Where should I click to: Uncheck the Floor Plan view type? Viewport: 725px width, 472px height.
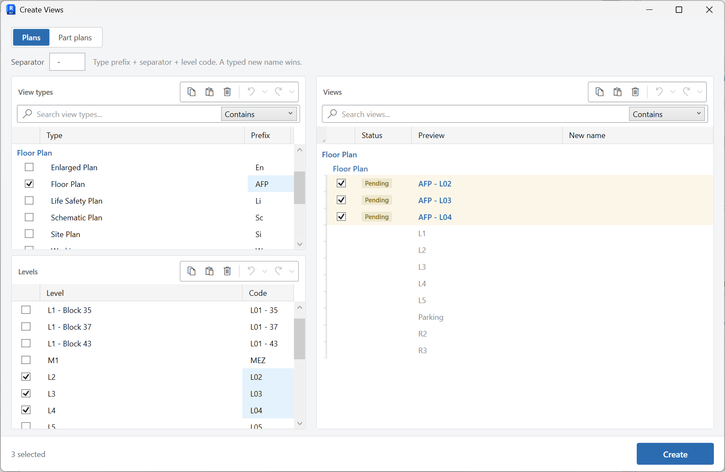click(29, 184)
